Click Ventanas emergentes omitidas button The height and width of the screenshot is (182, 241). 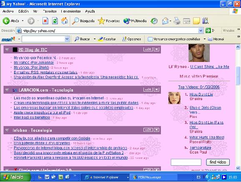point(174,39)
